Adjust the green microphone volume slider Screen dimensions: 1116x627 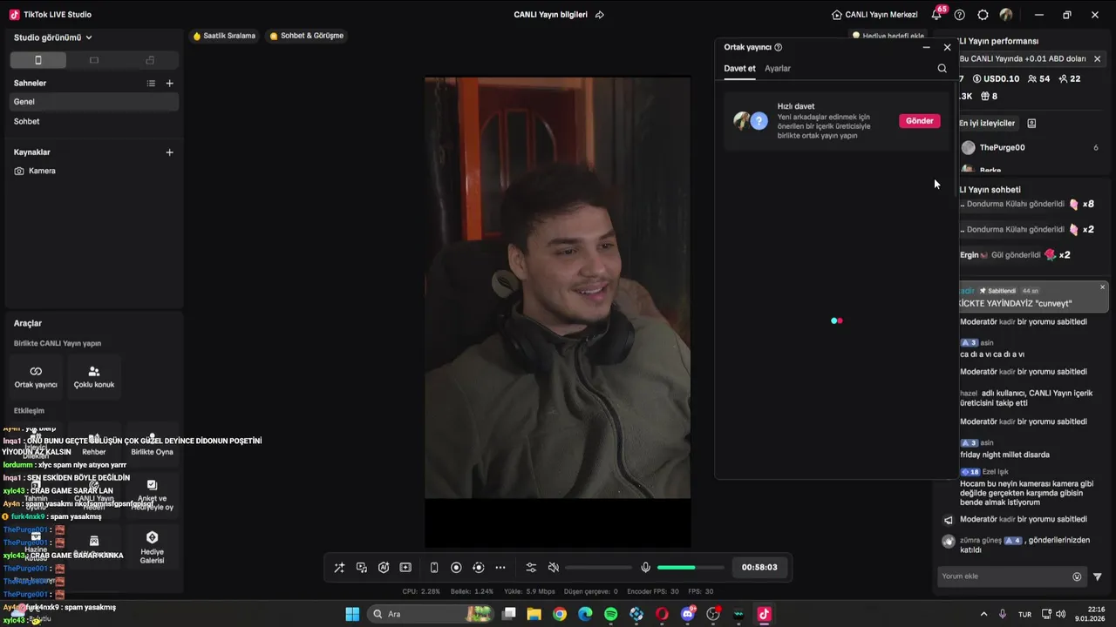(691, 568)
